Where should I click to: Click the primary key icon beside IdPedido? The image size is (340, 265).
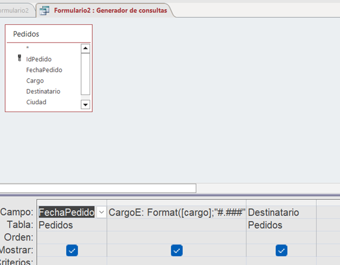[19, 58]
